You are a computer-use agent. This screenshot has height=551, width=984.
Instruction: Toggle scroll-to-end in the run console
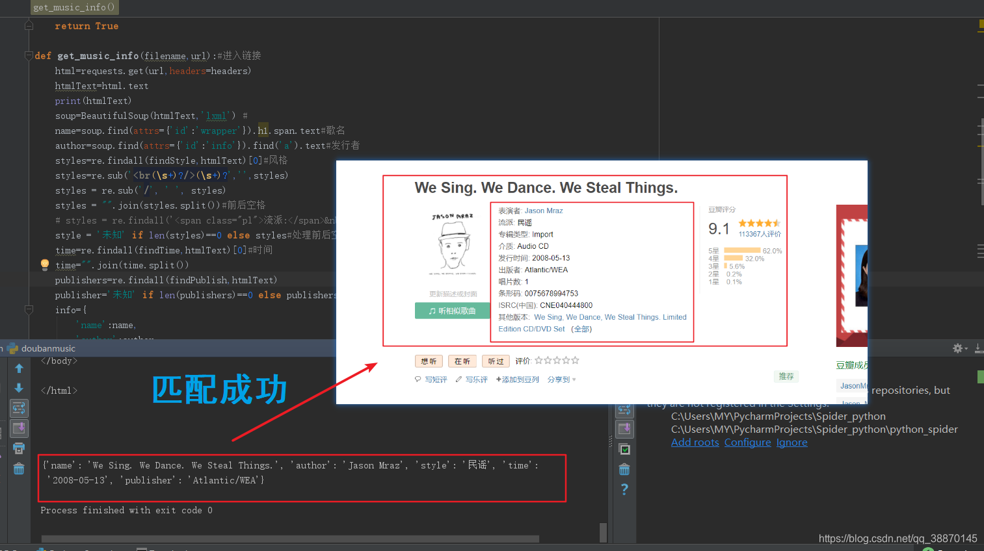click(x=19, y=428)
